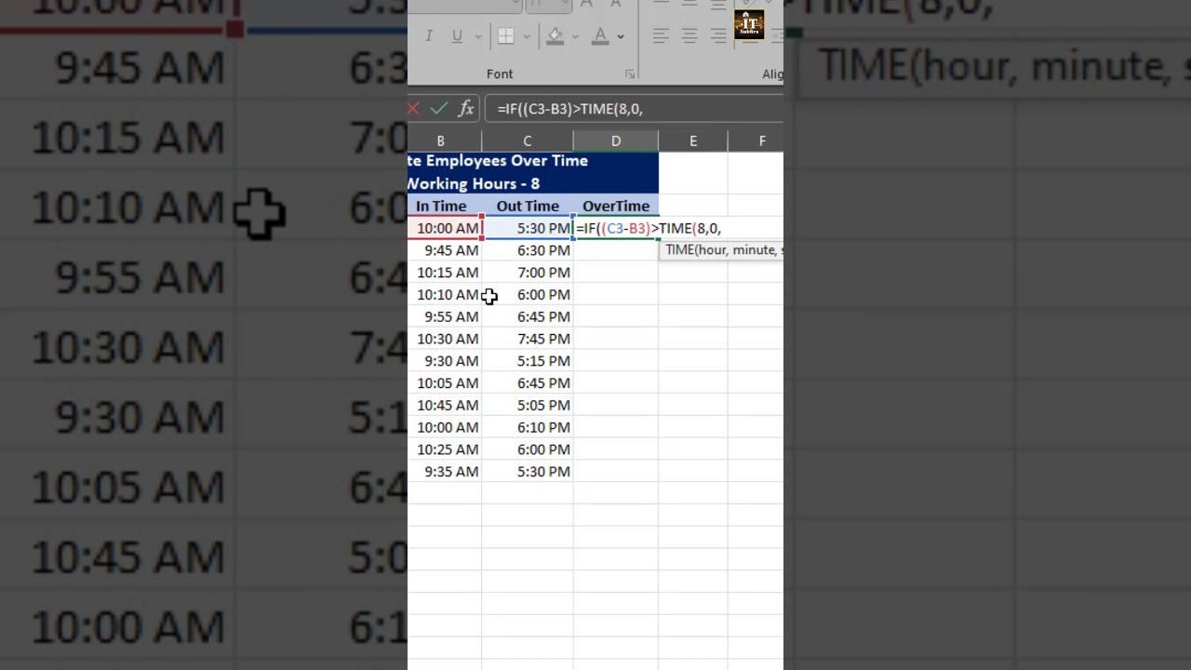The height and width of the screenshot is (670, 1191).
Task: Select Out Time cell '7:00 PM'
Action: [x=527, y=273]
